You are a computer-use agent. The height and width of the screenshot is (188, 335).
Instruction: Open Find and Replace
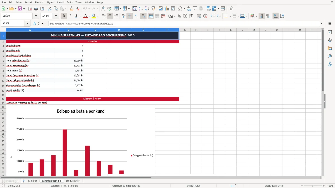pos(103,9)
